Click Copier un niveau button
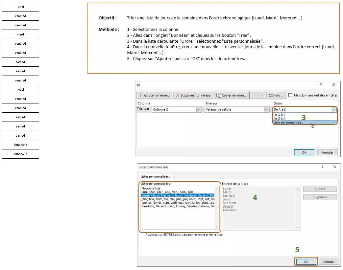 coord(232,95)
